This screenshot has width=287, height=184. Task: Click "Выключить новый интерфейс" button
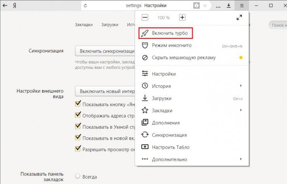coord(105,91)
